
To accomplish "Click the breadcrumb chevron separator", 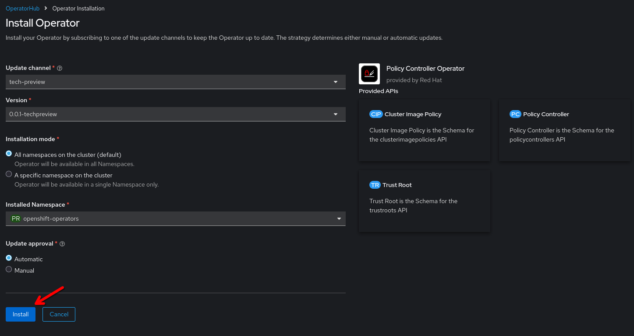I will 46,8.
